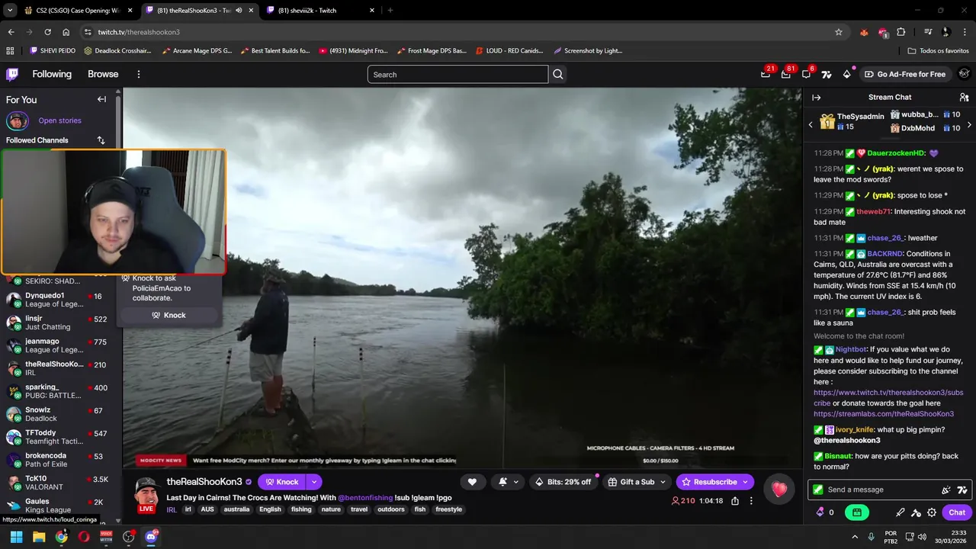Toggle notifications with the bell button
976x549 pixels.
[x=503, y=482]
